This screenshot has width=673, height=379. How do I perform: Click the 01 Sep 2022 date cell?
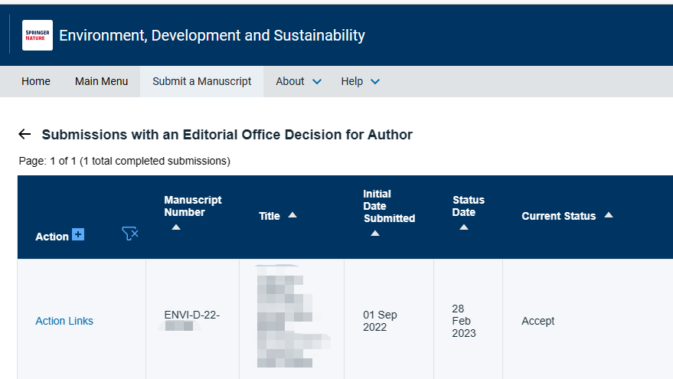tap(380, 321)
